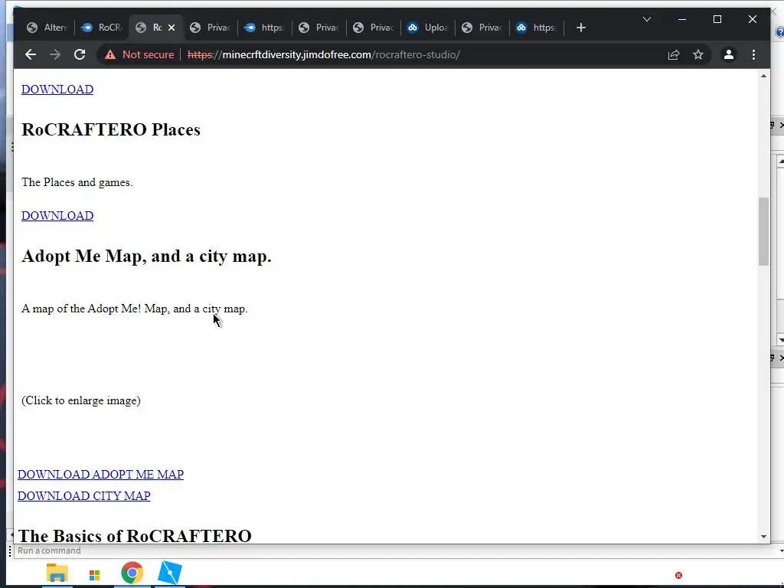Viewport: 784px width, 588px height.
Task: Maximize the Chrome window
Action: (x=717, y=19)
